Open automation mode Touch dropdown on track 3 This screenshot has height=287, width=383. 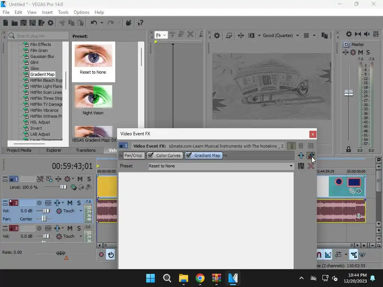[x=81, y=236]
